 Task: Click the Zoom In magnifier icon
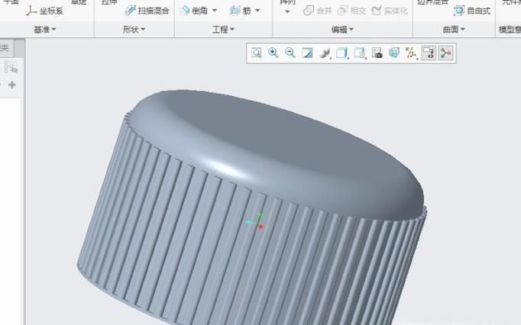tap(273, 53)
